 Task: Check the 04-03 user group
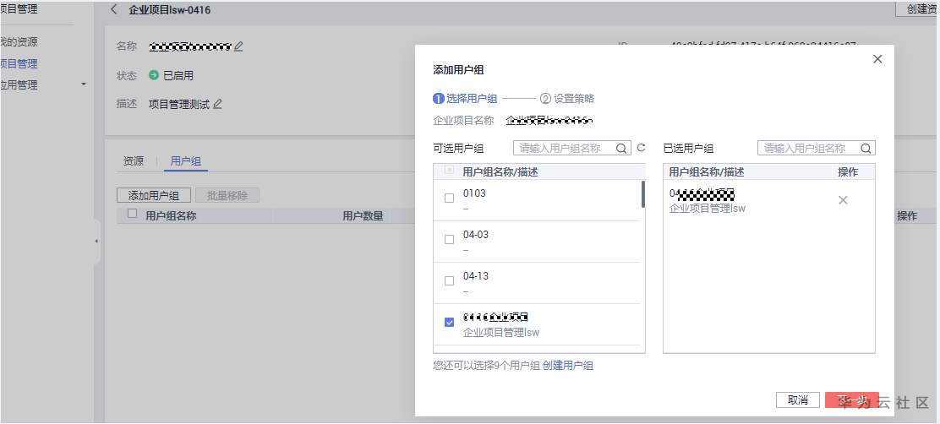[x=449, y=240]
